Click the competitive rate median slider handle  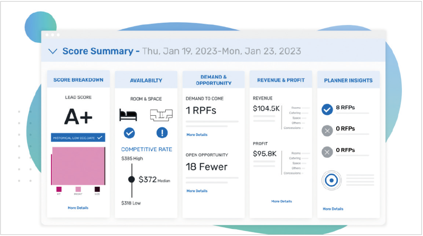pos(131,179)
